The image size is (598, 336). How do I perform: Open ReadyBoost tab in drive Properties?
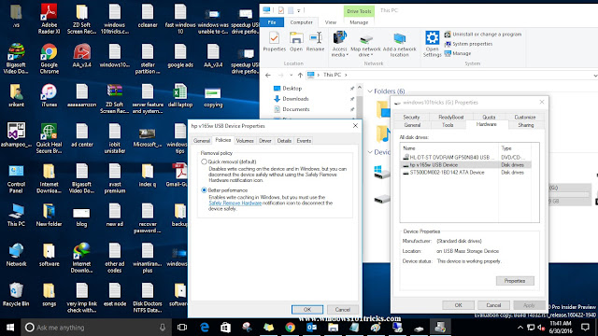pos(450,118)
